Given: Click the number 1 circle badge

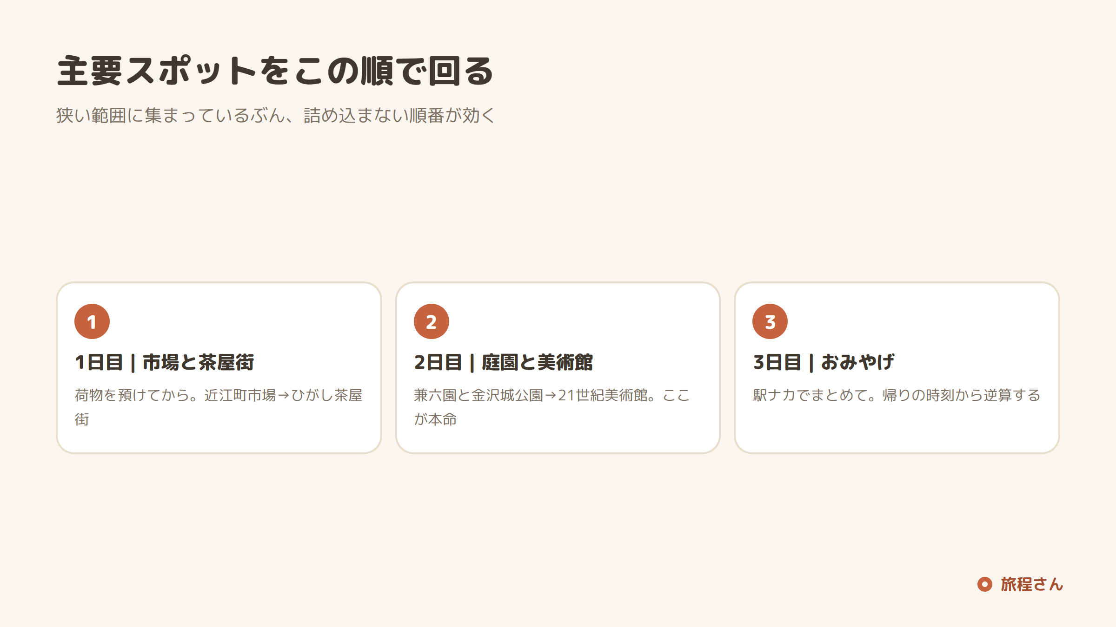Looking at the screenshot, I should pos(92,321).
